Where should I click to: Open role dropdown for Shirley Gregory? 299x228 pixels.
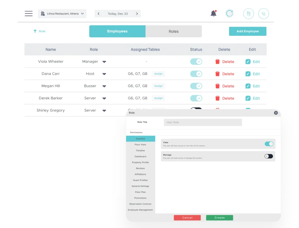[104, 111]
